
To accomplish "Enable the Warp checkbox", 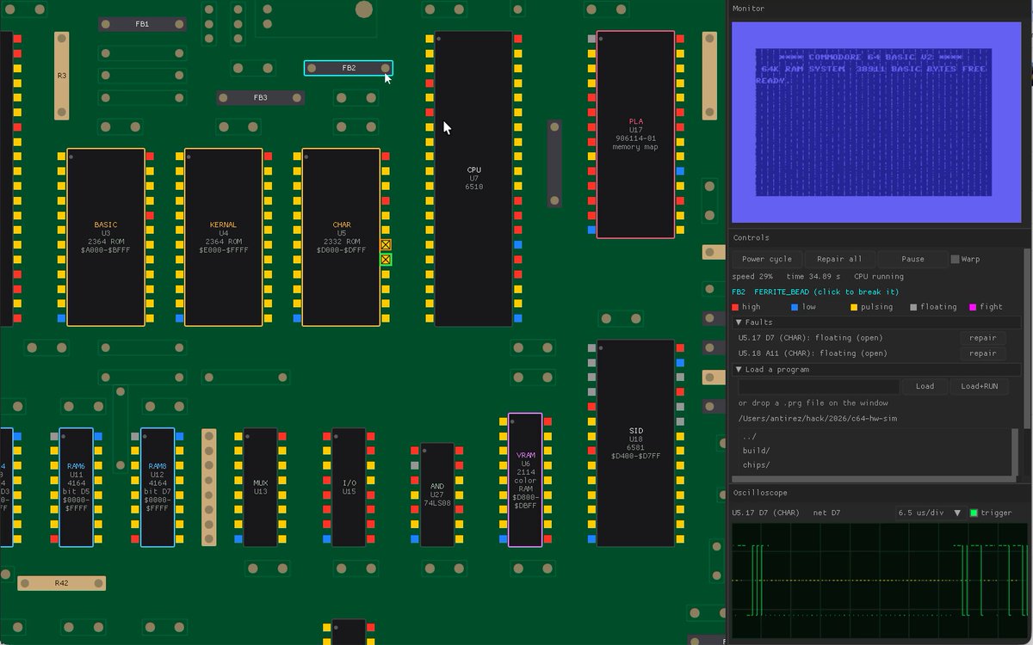I will [x=955, y=259].
